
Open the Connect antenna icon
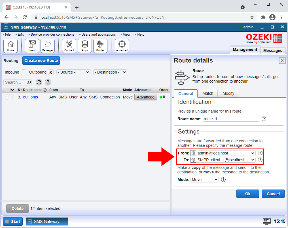(69, 46)
